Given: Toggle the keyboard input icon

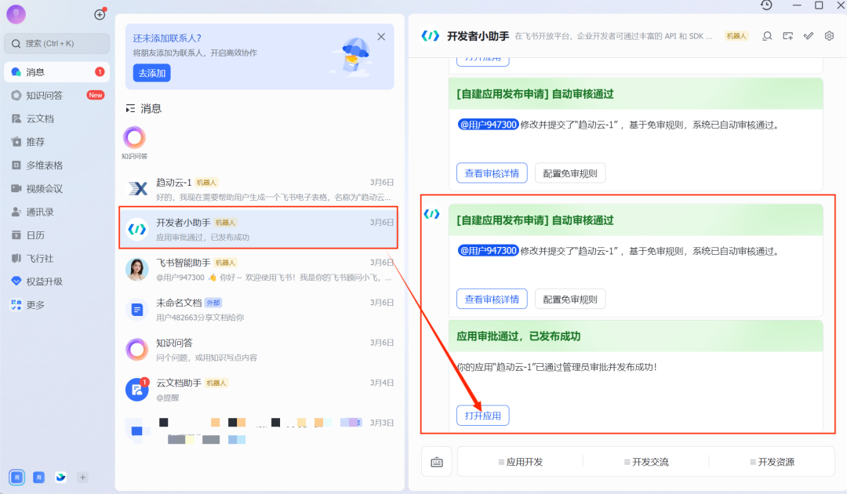Looking at the screenshot, I should click(x=437, y=462).
